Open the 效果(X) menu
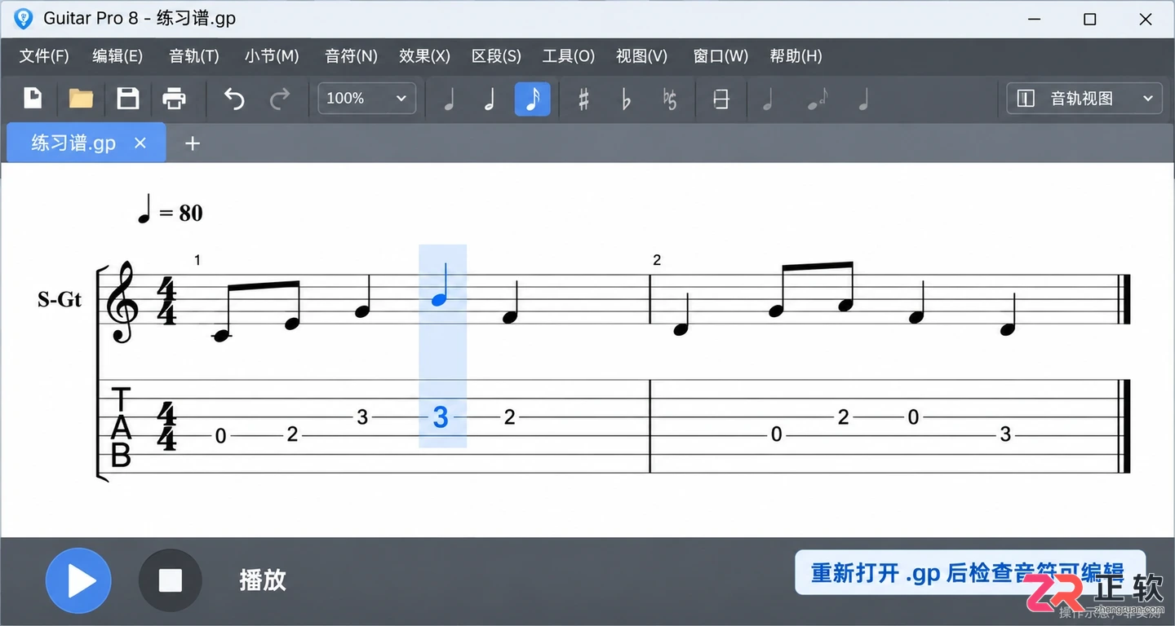Viewport: 1175px width, 626px height. coord(424,56)
